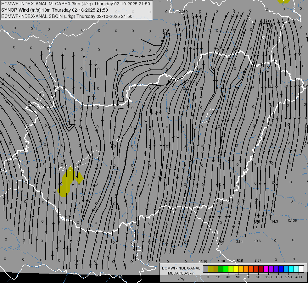The width and height of the screenshot is (308, 283).
Task: Click the map value 14.3
Action: pyautogui.click(x=275, y=221)
